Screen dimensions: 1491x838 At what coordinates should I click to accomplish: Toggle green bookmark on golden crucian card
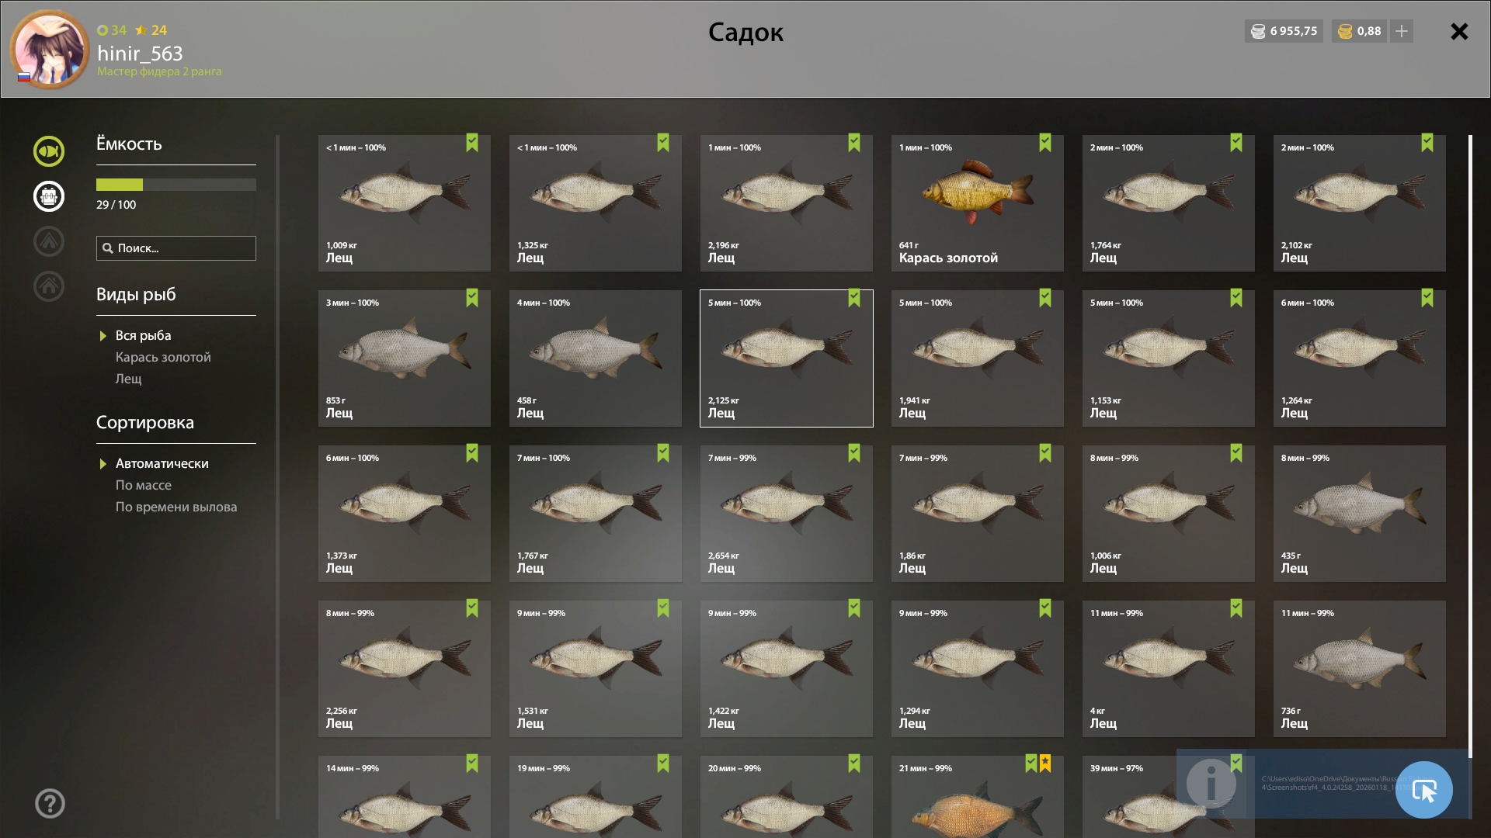[x=1044, y=143]
